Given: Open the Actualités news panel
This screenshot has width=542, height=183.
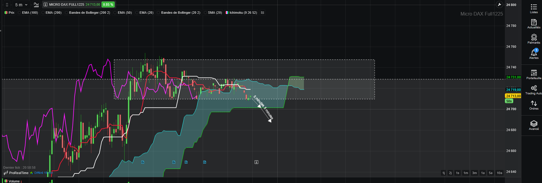Looking at the screenshot, I should pyautogui.click(x=534, y=24).
